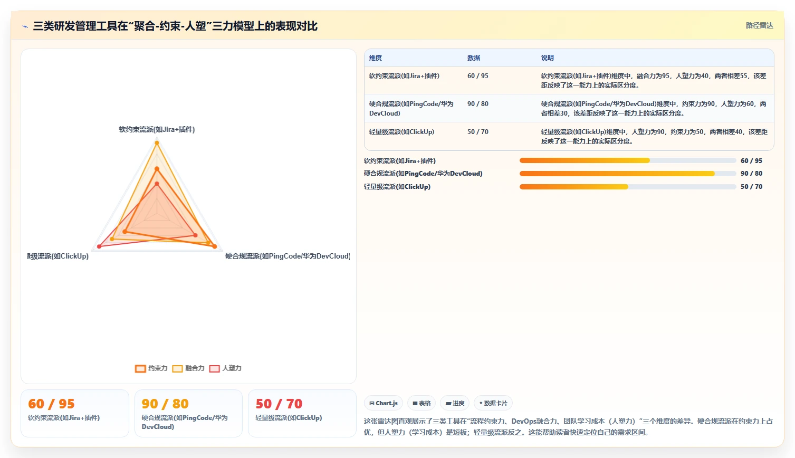
Task: Toggle the 融合力 legend swatch
Action: [x=177, y=368]
